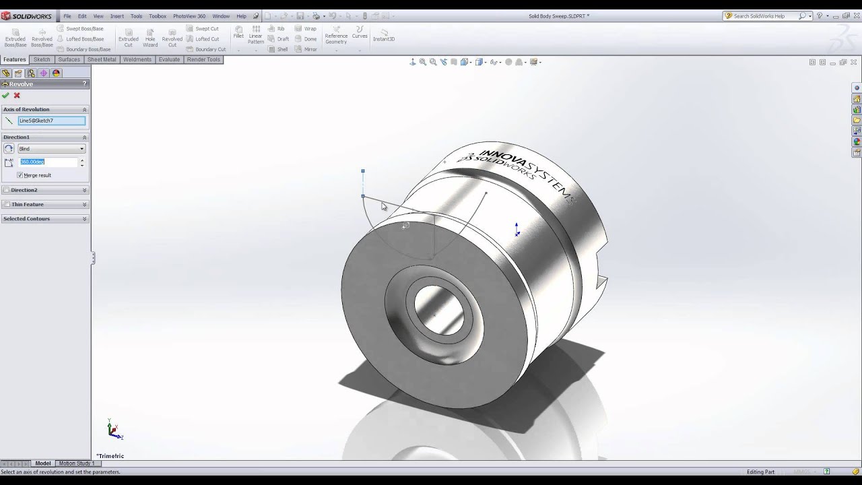Toggle Instant3D
This screenshot has width=862, height=485.
click(x=384, y=35)
